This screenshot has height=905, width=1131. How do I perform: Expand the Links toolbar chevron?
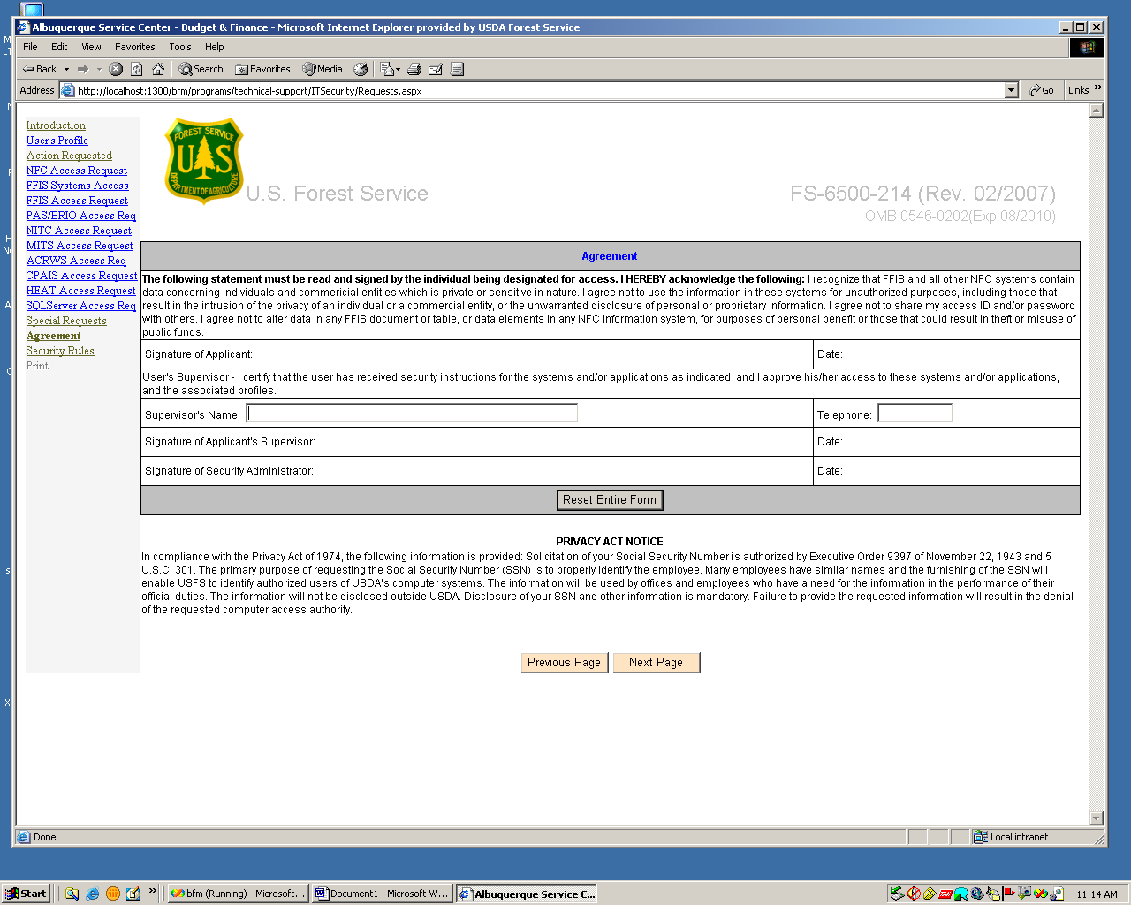(1098, 87)
